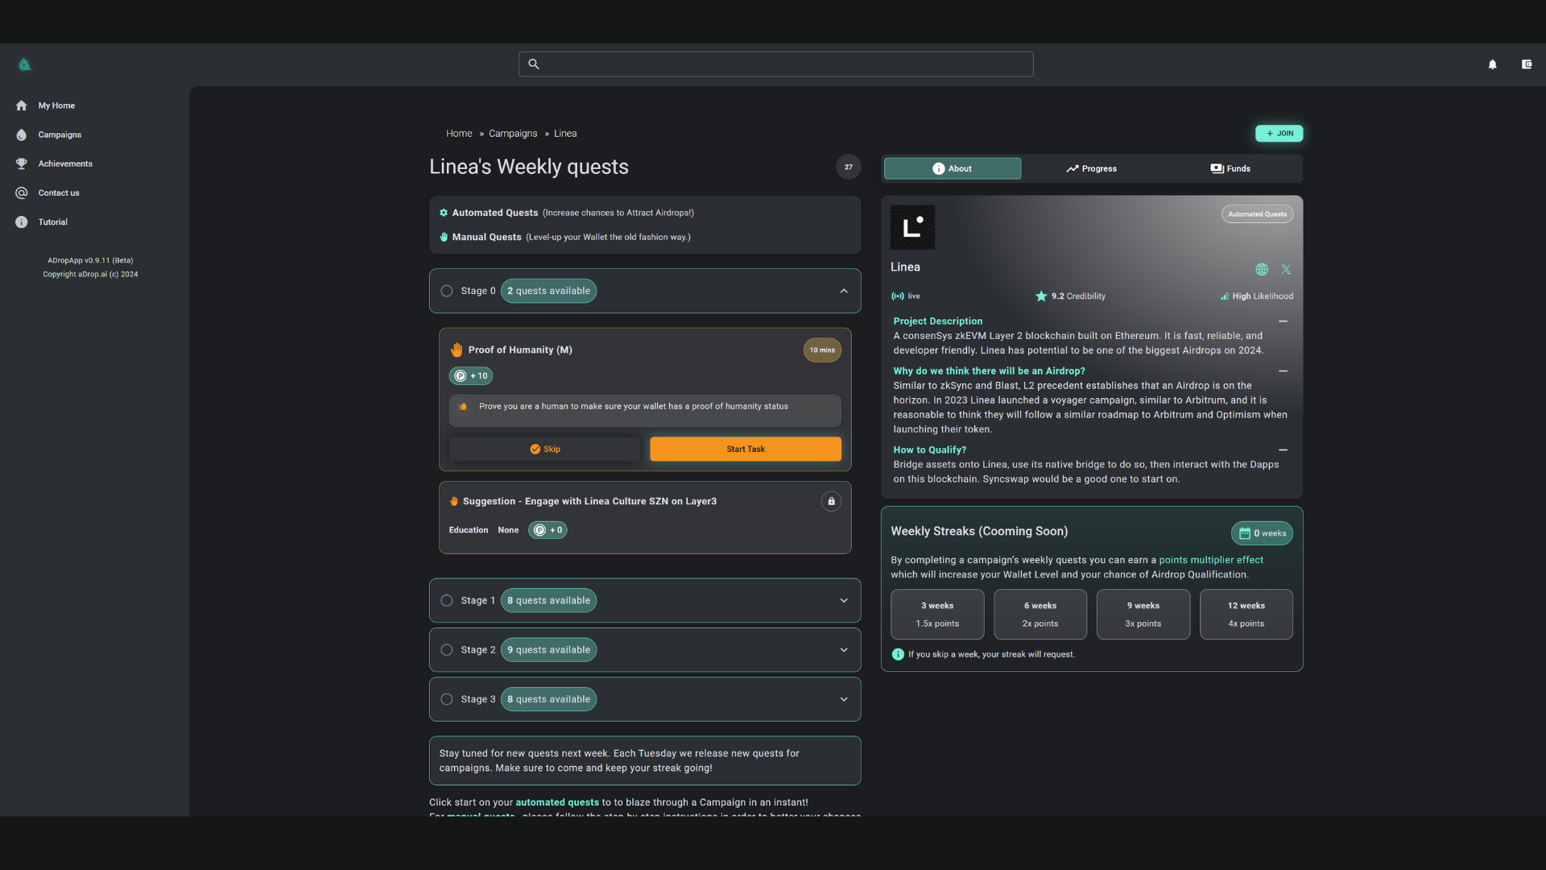Image resolution: width=1546 pixels, height=870 pixels.
Task: Open the Contact us page
Action: point(58,193)
